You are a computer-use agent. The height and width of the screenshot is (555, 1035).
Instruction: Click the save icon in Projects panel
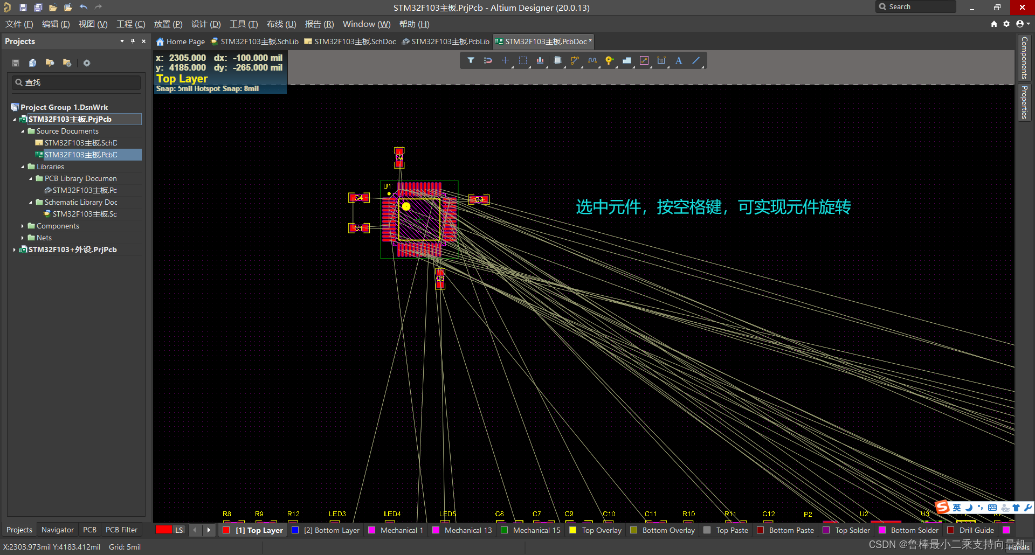[16, 63]
